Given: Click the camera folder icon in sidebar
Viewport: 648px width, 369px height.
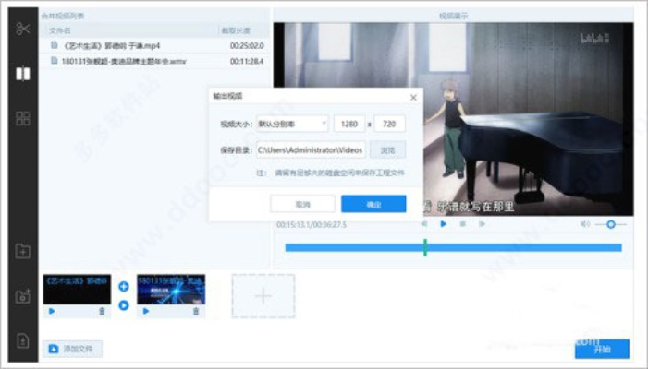Looking at the screenshot, I should pos(23,296).
